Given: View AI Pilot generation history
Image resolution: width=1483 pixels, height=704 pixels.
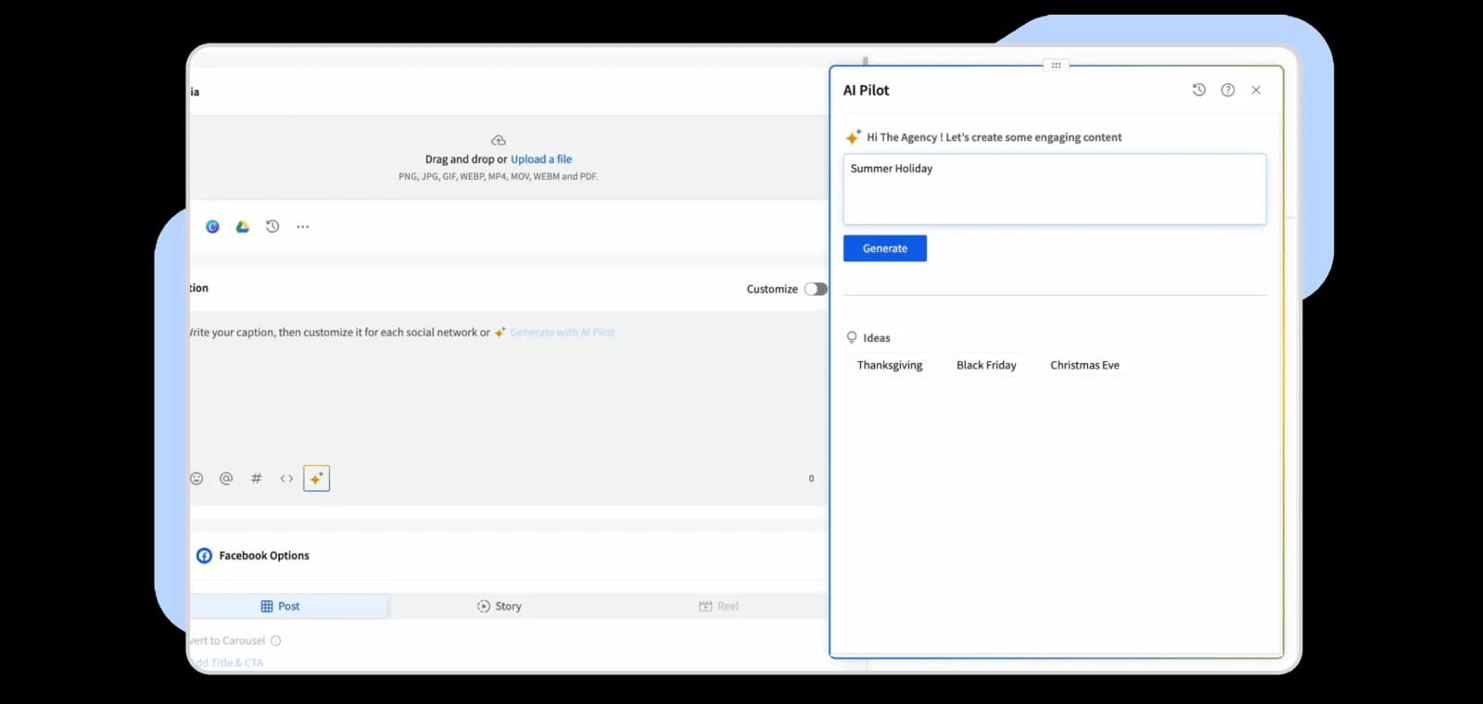Looking at the screenshot, I should (x=1199, y=90).
